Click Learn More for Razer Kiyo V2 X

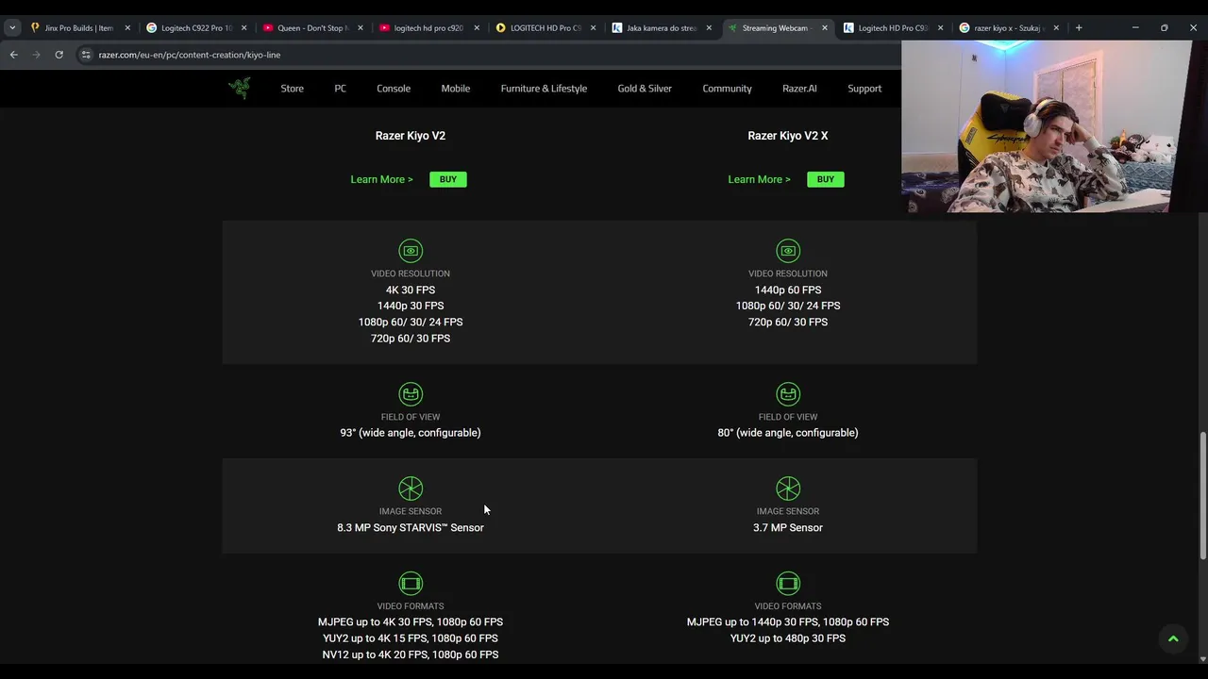click(759, 179)
